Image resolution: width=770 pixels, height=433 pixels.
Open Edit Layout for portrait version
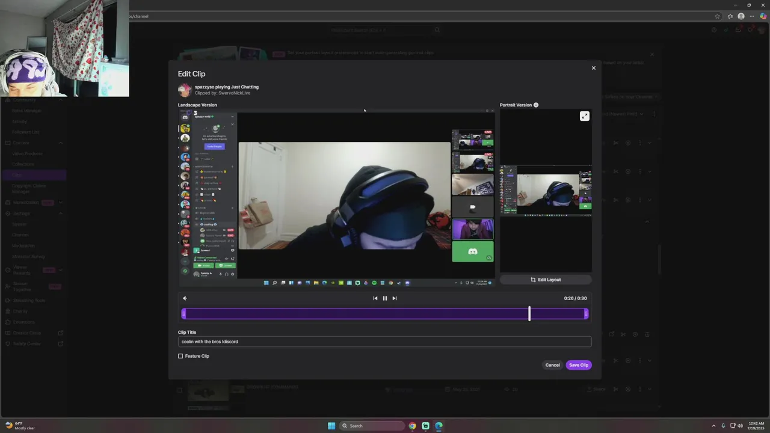point(546,280)
